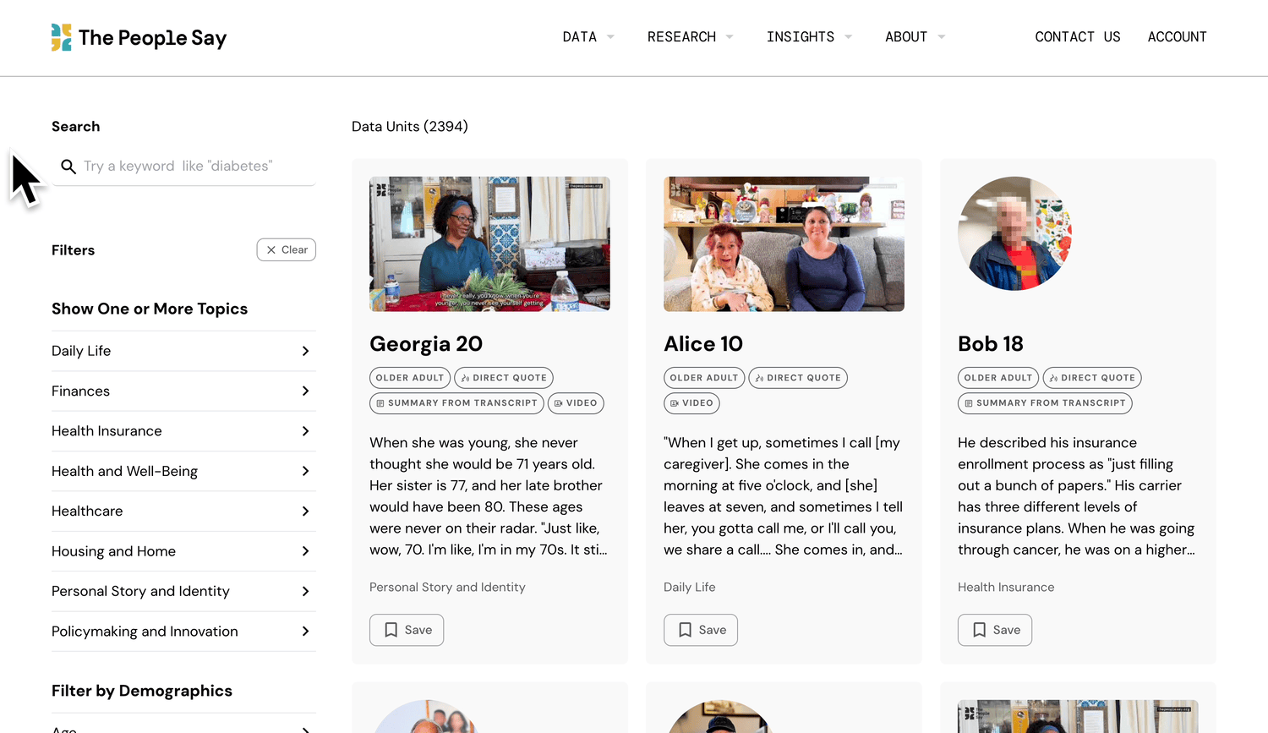
Task: Click Summary From Transcript tag on Georgia 20
Action: pos(456,403)
